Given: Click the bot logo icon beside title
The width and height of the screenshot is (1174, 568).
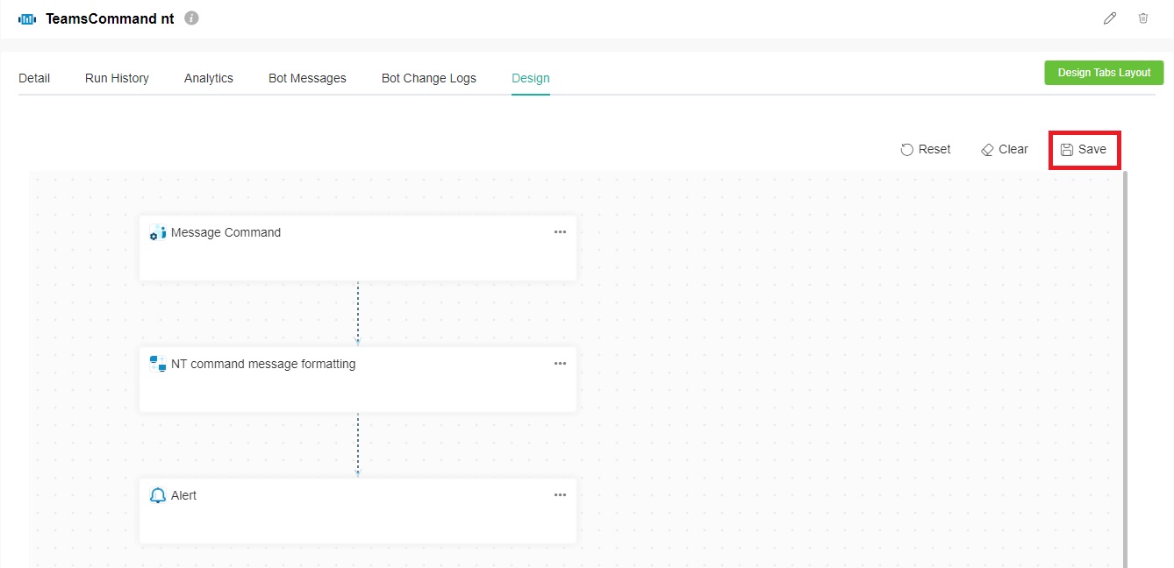Looking at the screenshot, I should tap(27, 19).
